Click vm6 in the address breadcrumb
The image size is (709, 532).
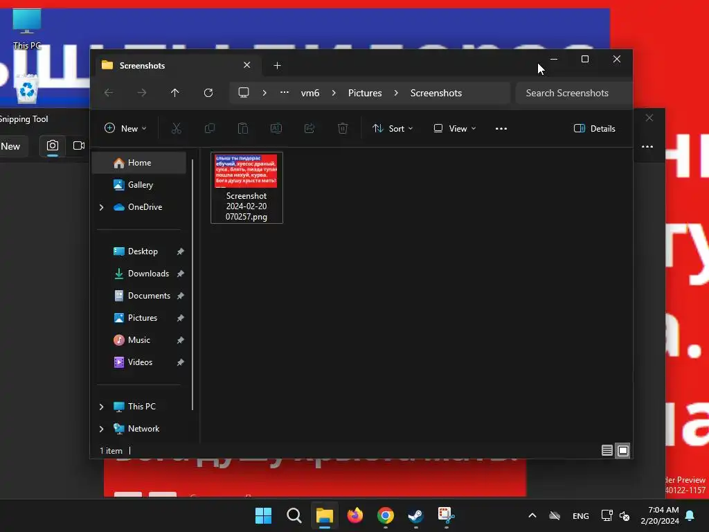(x=310, y=93)
